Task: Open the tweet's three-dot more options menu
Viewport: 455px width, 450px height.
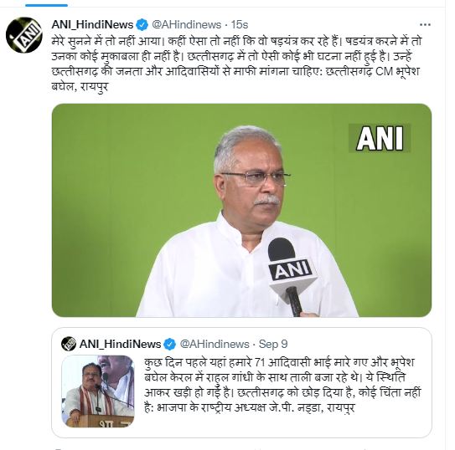Action: pyautogui.click(x=425, y=25)
